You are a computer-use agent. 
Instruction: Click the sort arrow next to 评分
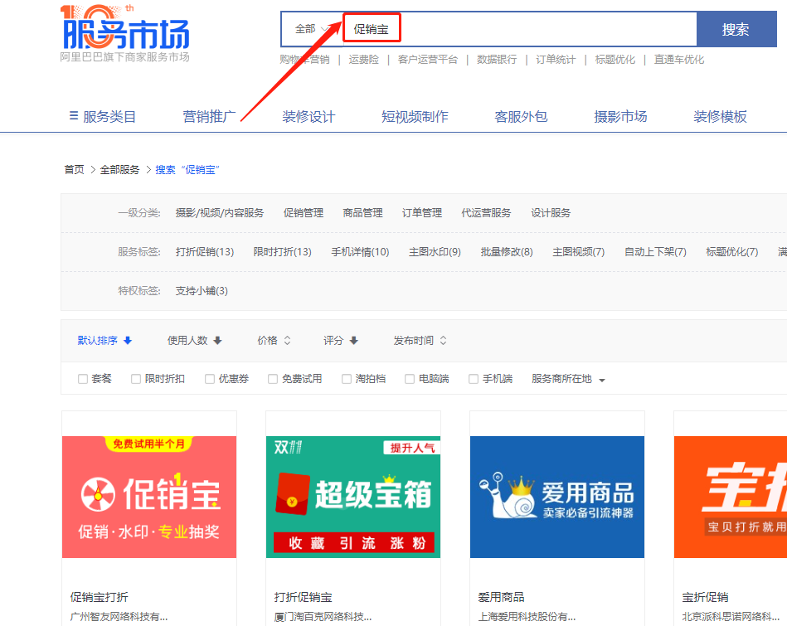[352, 340]
